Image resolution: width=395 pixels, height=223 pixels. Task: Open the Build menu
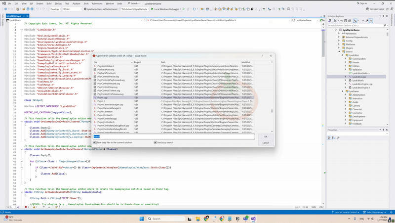49,3
